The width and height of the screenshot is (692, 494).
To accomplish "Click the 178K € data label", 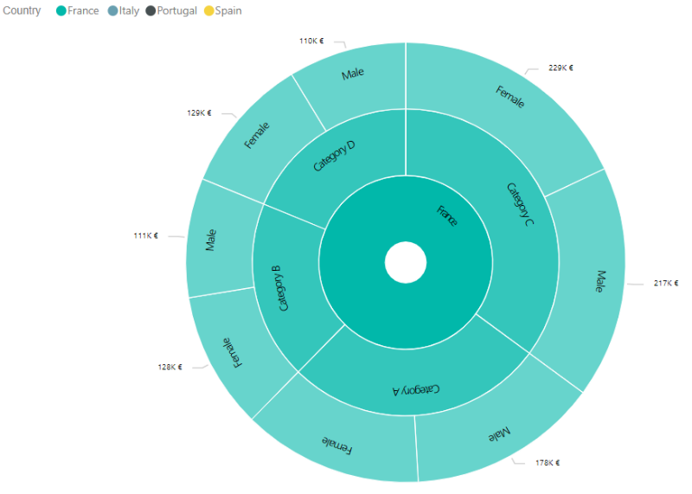I will tap(548, 463).
